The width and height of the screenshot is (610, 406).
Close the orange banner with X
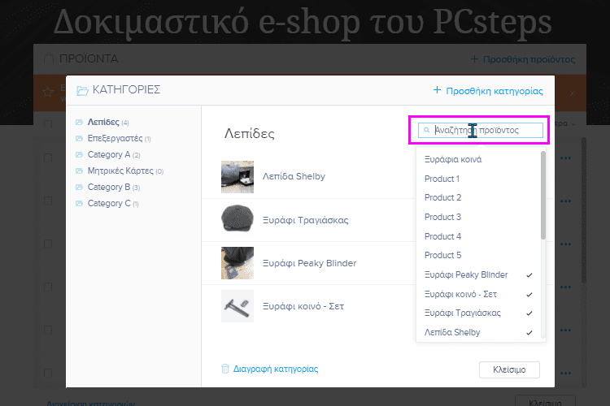tap(573, 93)
